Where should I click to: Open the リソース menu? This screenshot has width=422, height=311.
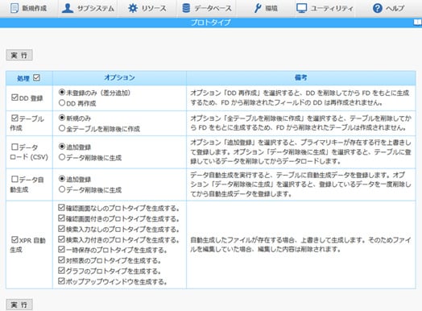coord(147,9)
